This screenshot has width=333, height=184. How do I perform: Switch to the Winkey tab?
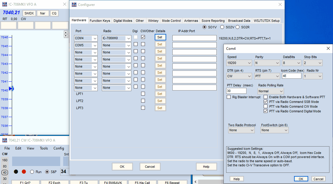click(153, 21)
